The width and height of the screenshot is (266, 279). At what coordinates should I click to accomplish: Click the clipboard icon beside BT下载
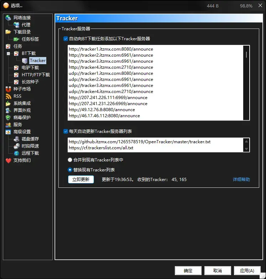click(16, 53)
